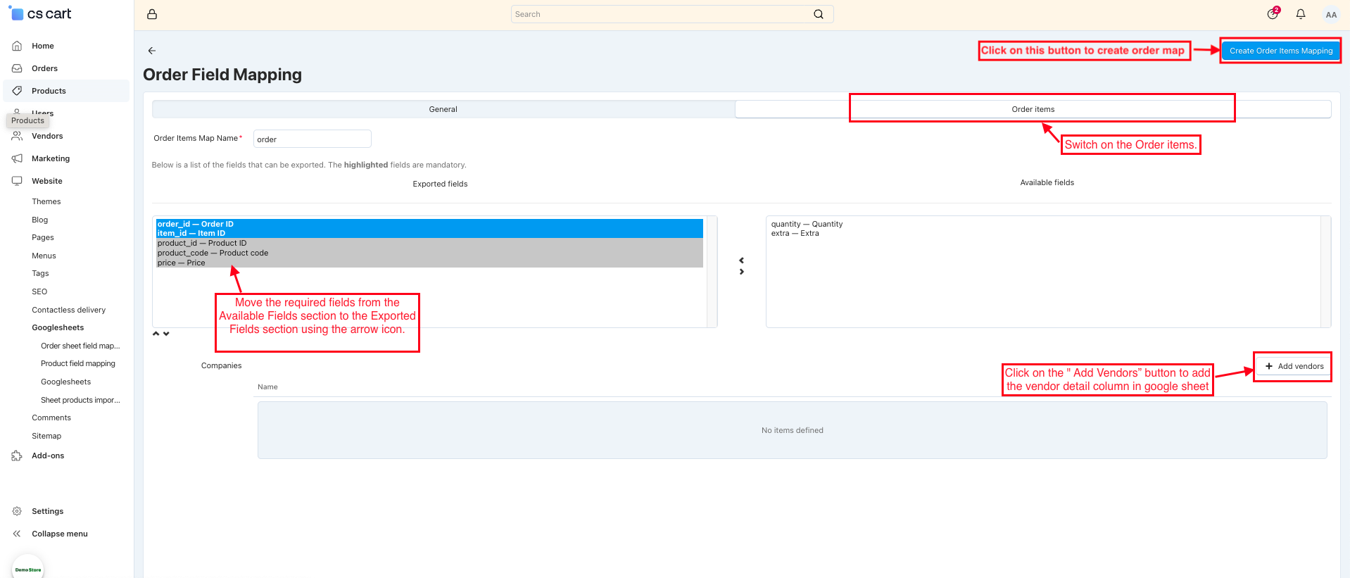This screenshot has width=1350, height=578.
Task: Click the back arrow above page title
Action: pyautogui.click(x=152, y=51)
